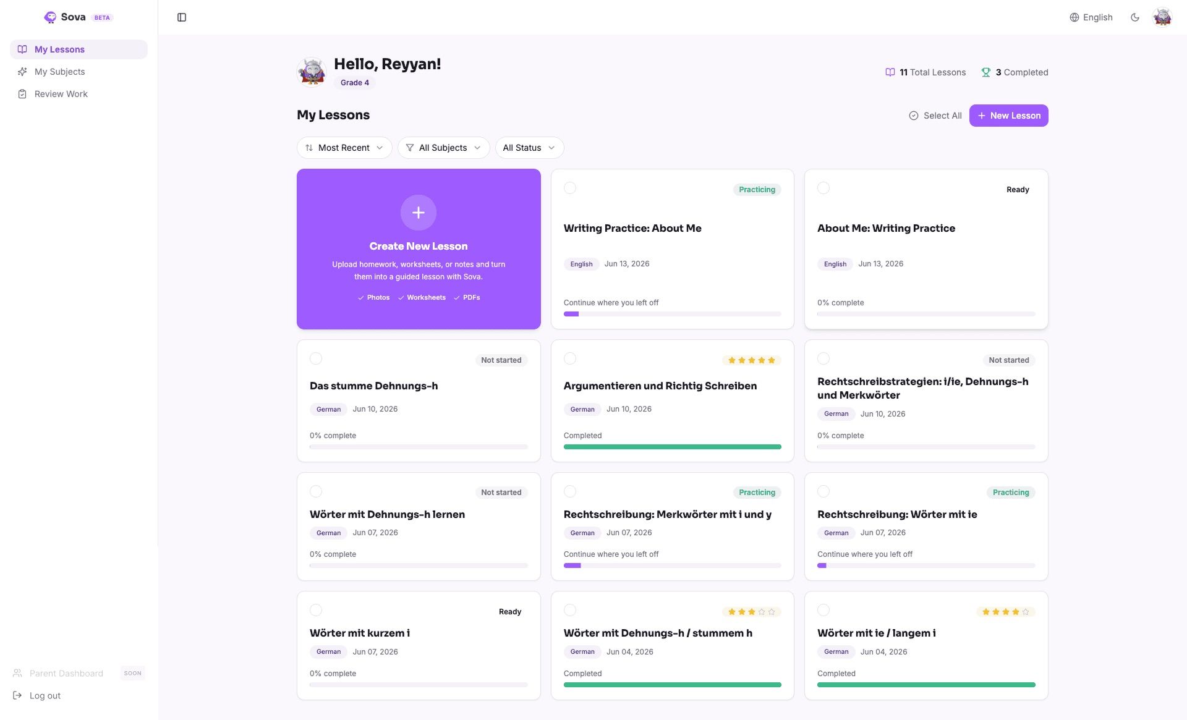
Task: Click star rating on Wörter mit ie / langem i
Action: pyautogui.click(x=1006, y=612)
